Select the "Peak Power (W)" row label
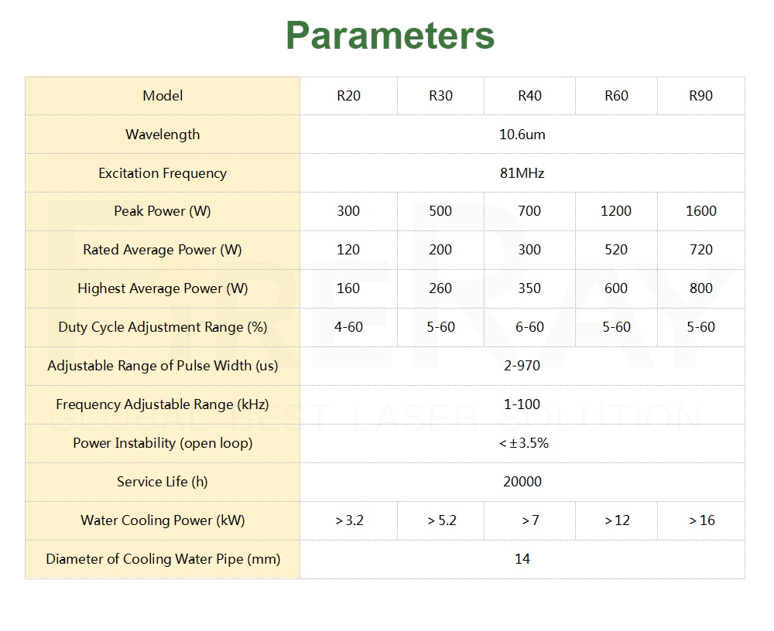The image size is (774, 631). coord(163,211)
